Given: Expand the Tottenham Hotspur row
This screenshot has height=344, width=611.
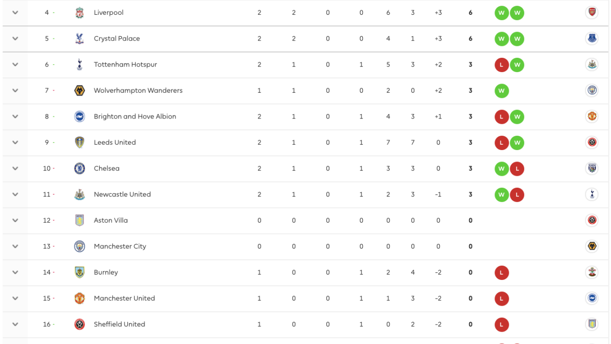Looking at the screenshot, I should [15, 64].
